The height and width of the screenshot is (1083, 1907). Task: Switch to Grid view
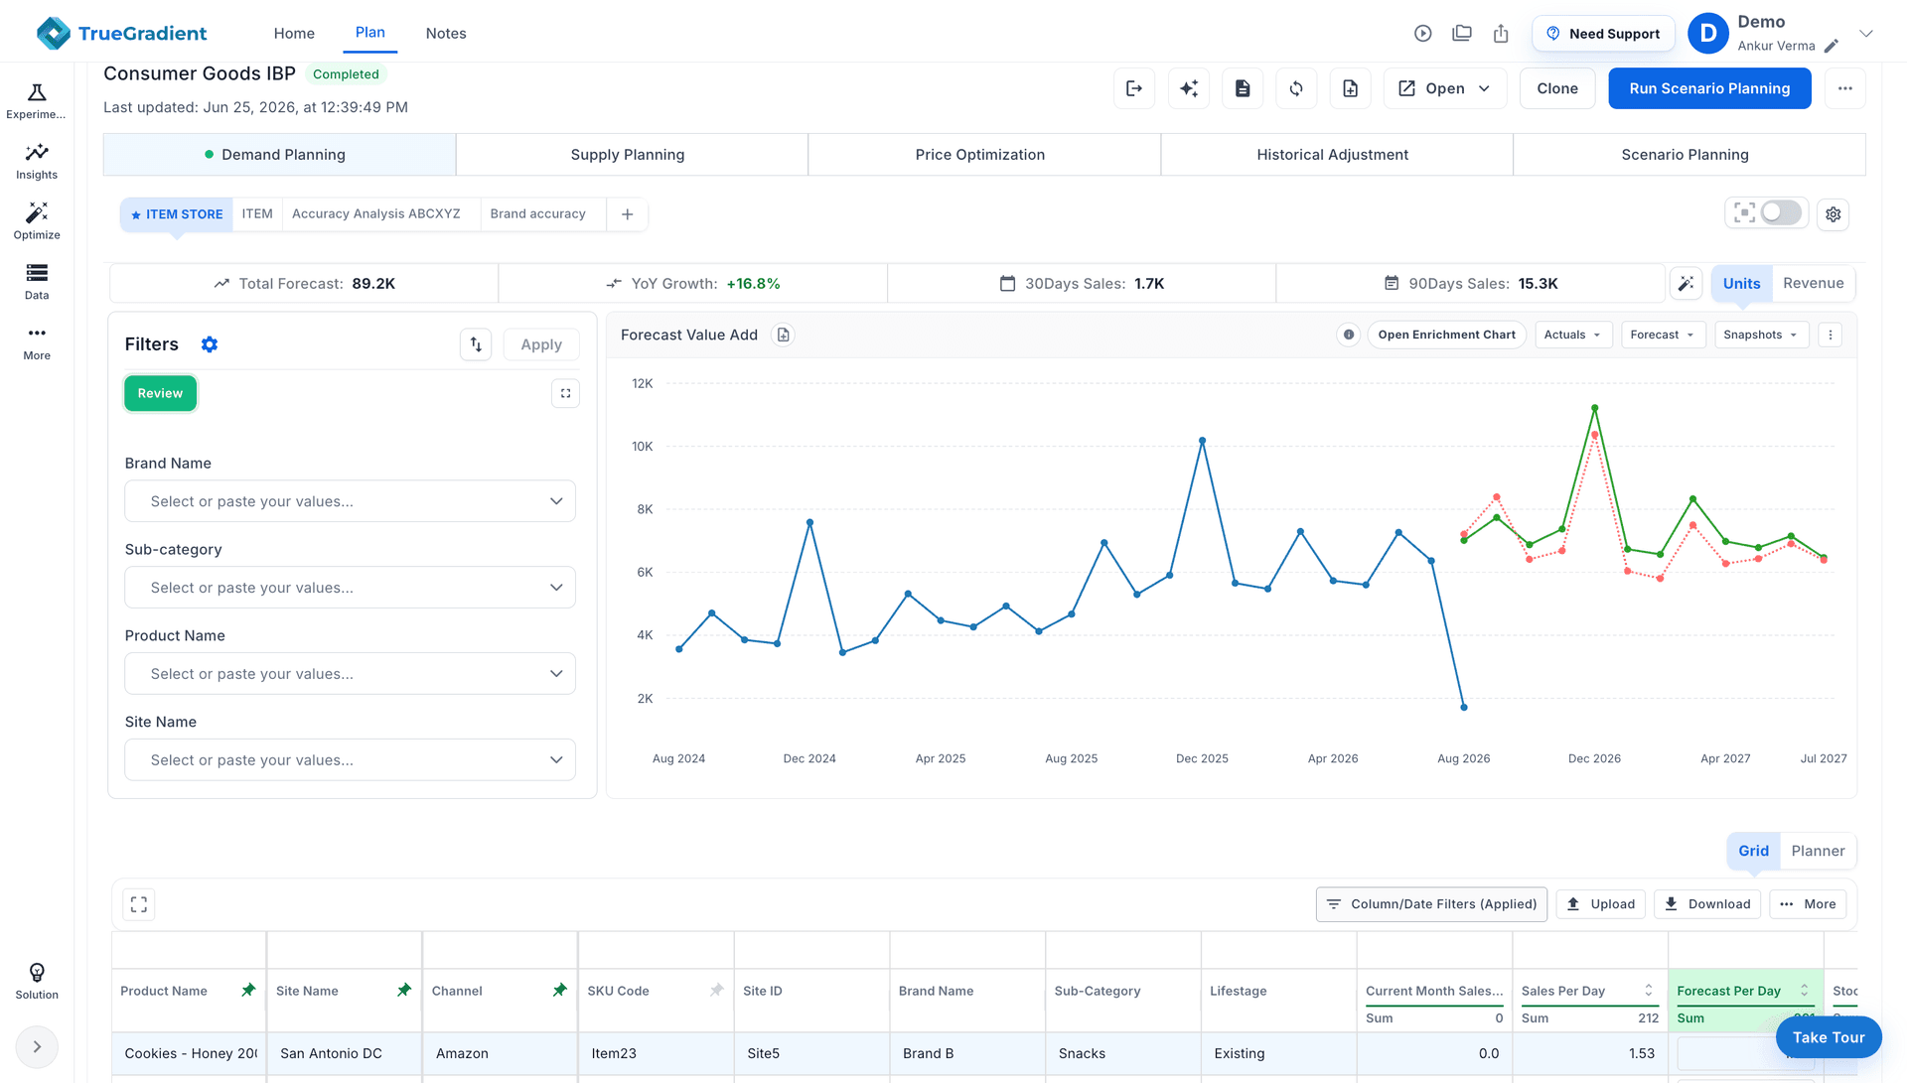(1754, 851)
